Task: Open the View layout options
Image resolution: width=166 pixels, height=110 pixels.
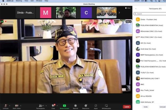Action: point(128,8)
